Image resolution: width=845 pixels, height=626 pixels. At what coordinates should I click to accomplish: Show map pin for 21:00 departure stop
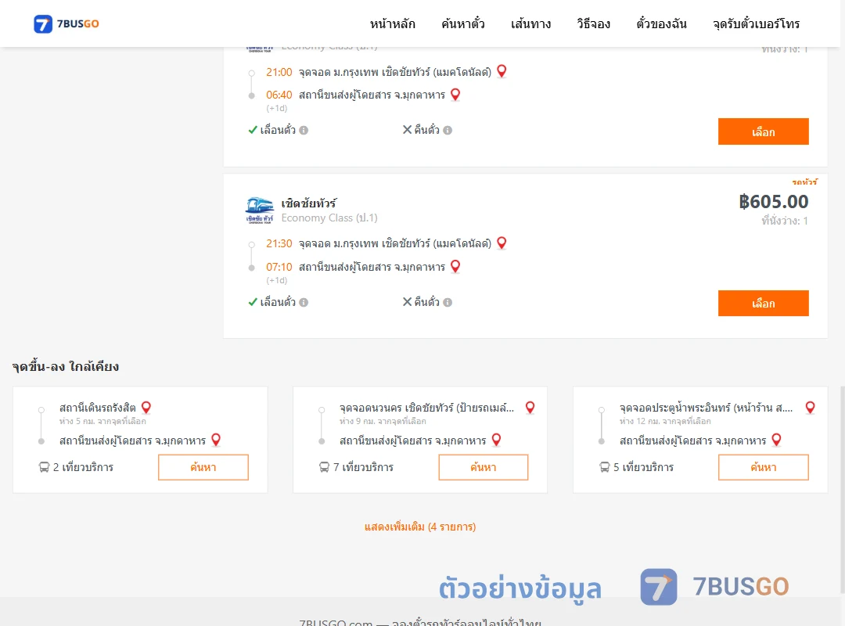[x=502, y=71]
